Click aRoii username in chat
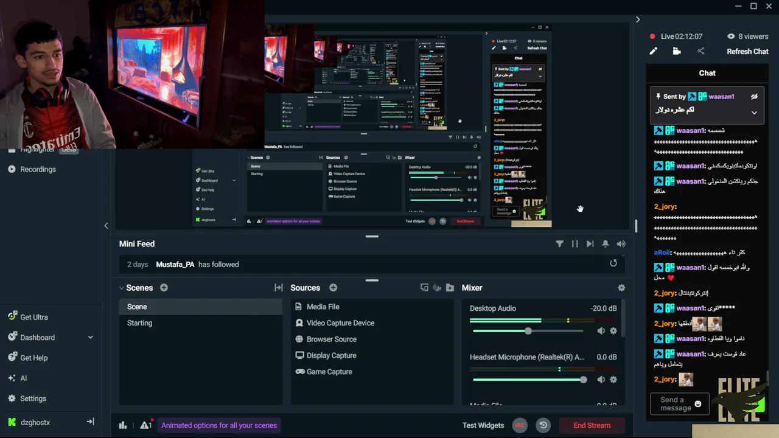Image resolution: width=779 pixels, height=438 pixels. click(x=662, y=252)
